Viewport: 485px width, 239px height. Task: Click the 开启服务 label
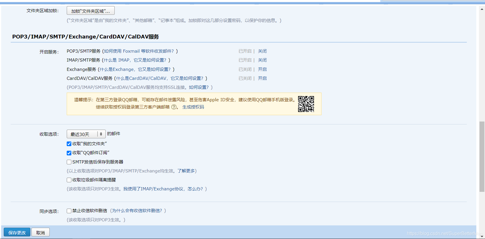[49, 52]
